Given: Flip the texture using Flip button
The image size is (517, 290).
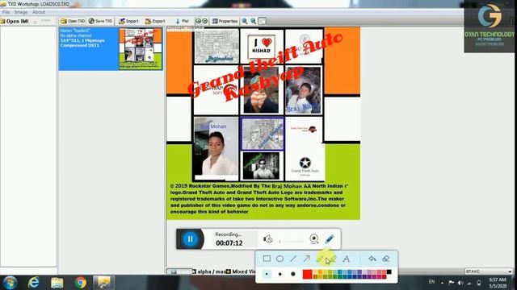Looking at the screenshot, I should click(x=182, y=21).
